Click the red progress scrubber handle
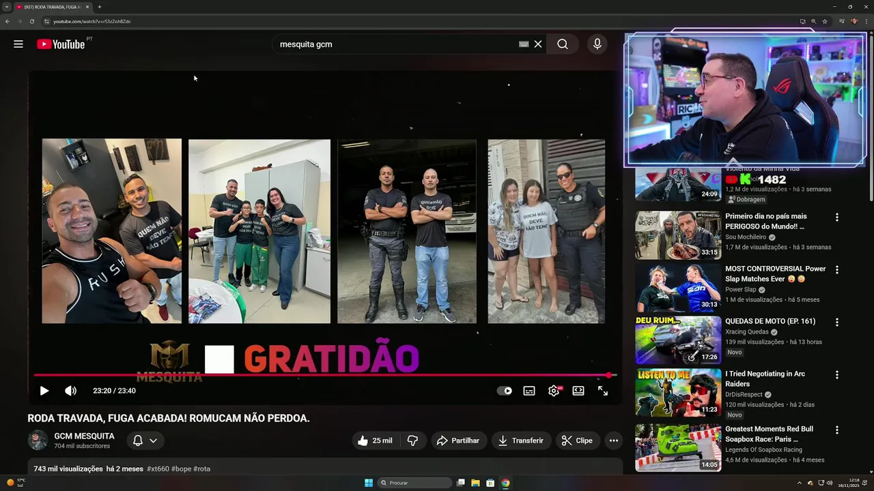 point(608,375)
